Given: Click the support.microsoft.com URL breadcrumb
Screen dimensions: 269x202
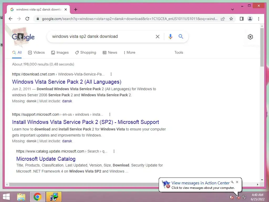Looking at the screenshot, I should [x=58, y=114].
